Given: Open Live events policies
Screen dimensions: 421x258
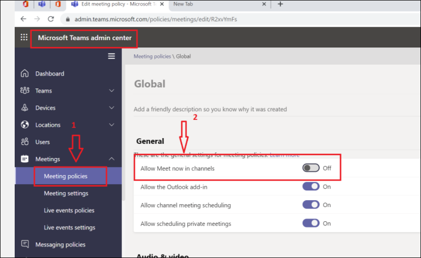Looking at the screenshot, I should coord(69,210).
